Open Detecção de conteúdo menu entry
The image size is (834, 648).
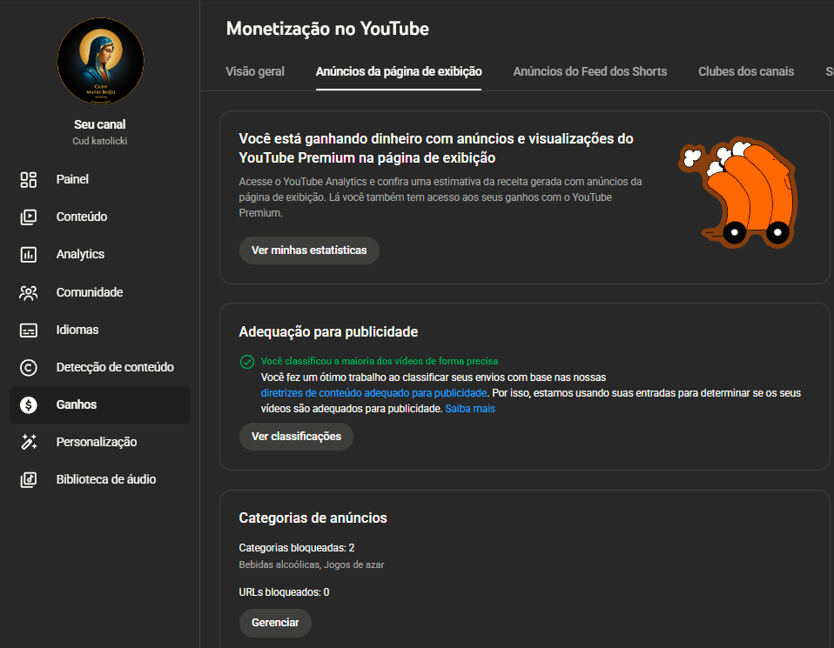pyautogui.click(x=100, y=367)
